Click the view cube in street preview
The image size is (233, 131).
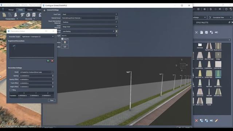pyautogui.click(x=182, y=65)
